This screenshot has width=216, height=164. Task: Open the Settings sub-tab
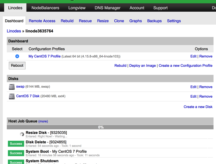[x=174, y=21]
